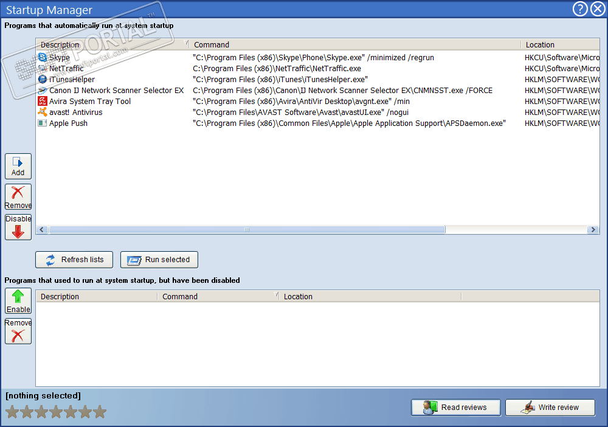608x427 pixels.
Task: Select the Apple Push icon
Action: (x=43, y=123)
